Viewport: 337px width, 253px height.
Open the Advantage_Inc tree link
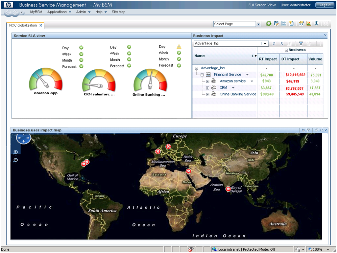tap(213, 68)
